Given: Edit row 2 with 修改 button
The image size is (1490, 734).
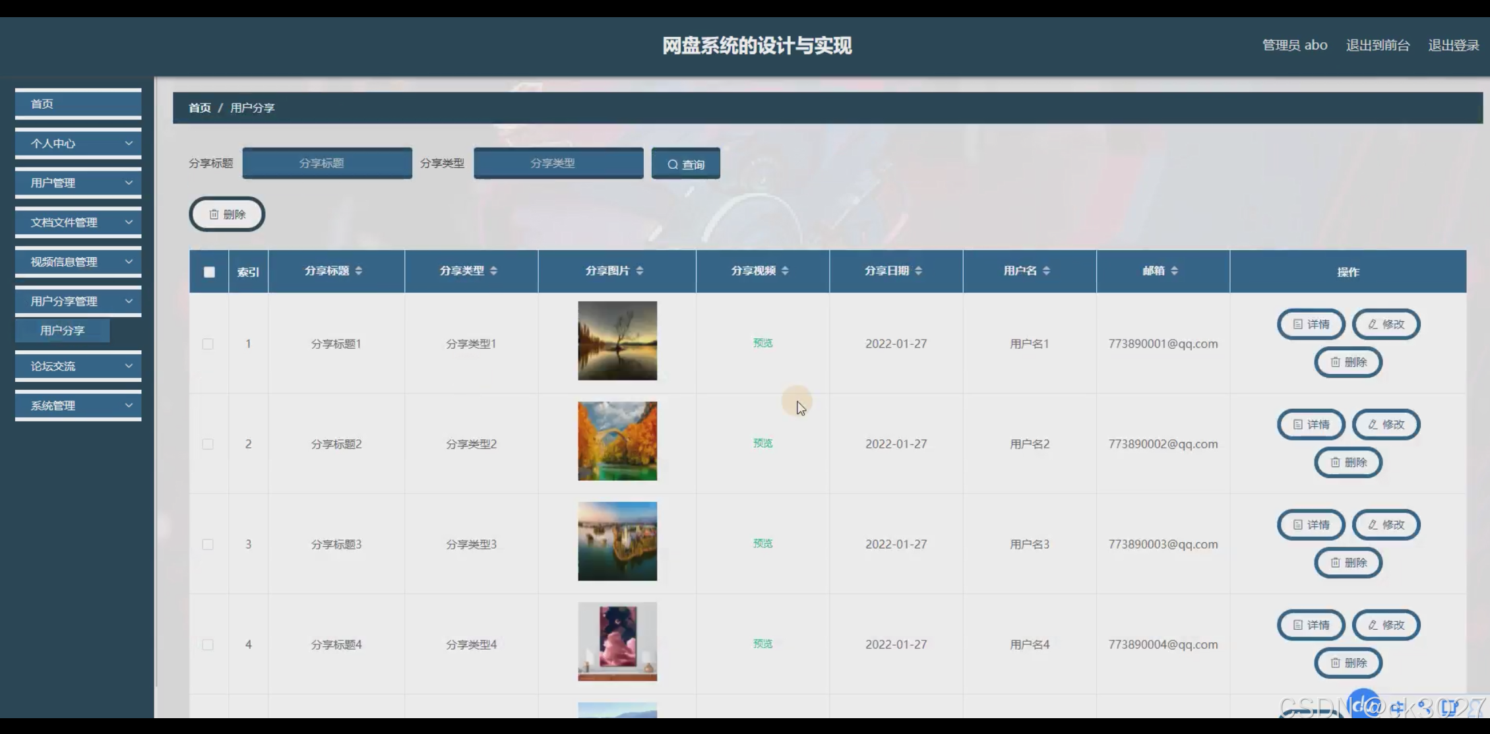Looking at the screenshot, I should (x=1386, y=425).
